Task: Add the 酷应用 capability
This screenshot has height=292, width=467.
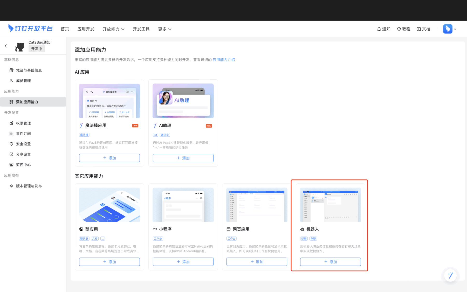Action: tap(109, 262)
